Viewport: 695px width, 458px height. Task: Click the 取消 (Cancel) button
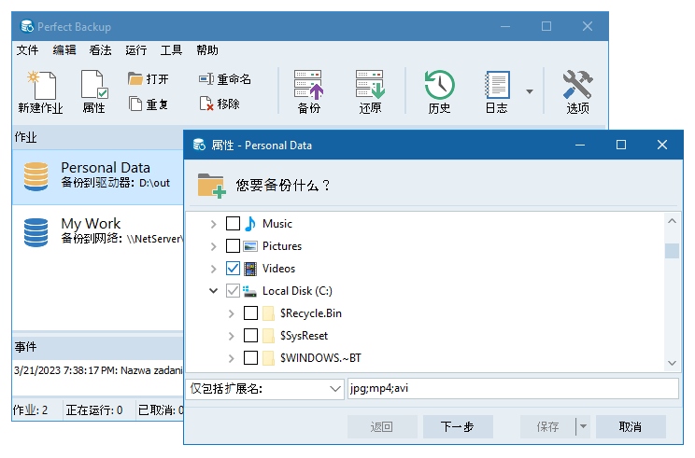point(631,426)
